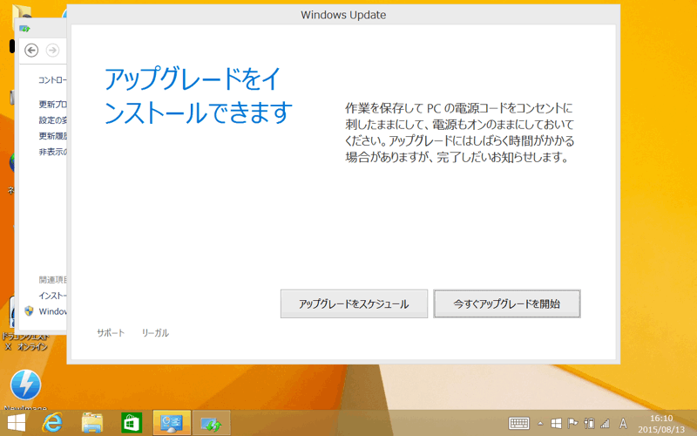
Task: Click 今すぐアップグレードを開始 button
Action: [x=507, y=304]
